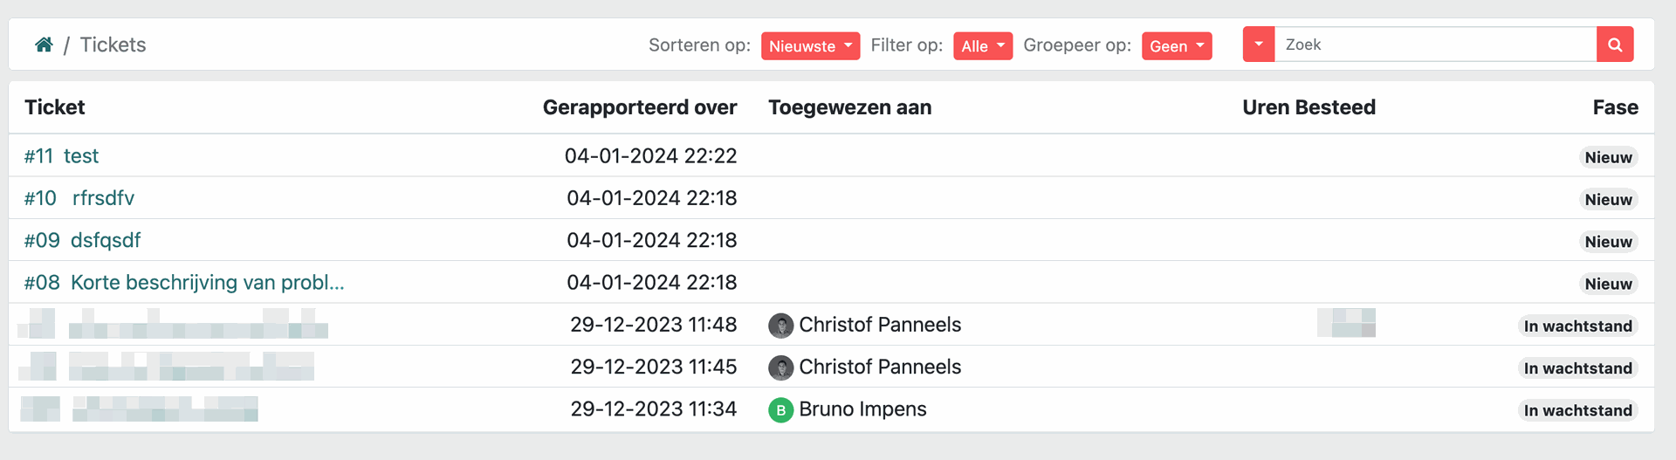The image size is (1676, 460).
Task: Click Bruno Impens green avatar icon
Action: (780, 409)
